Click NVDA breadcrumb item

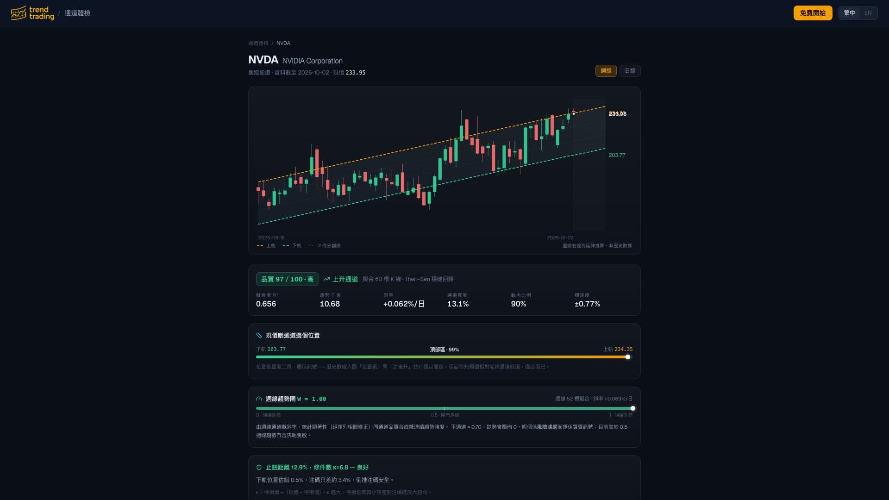(283, 43)
